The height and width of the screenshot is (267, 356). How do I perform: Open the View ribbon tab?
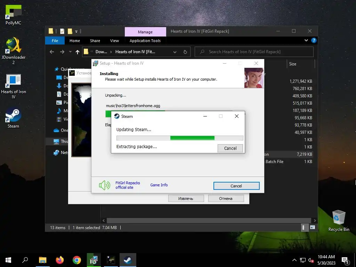tap(114, 41)
